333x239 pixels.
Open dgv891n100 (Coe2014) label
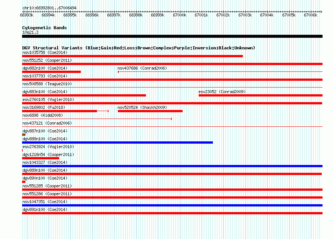coord(45,209)
